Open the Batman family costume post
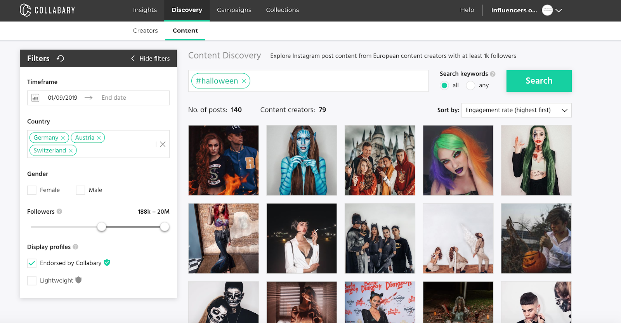The width and height of the screenshot is (621, 323). click(380, 238)
